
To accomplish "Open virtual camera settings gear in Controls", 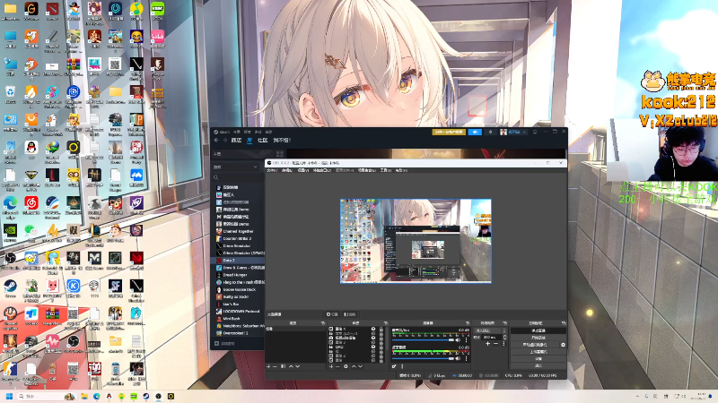I will click(x=563, y=345).
